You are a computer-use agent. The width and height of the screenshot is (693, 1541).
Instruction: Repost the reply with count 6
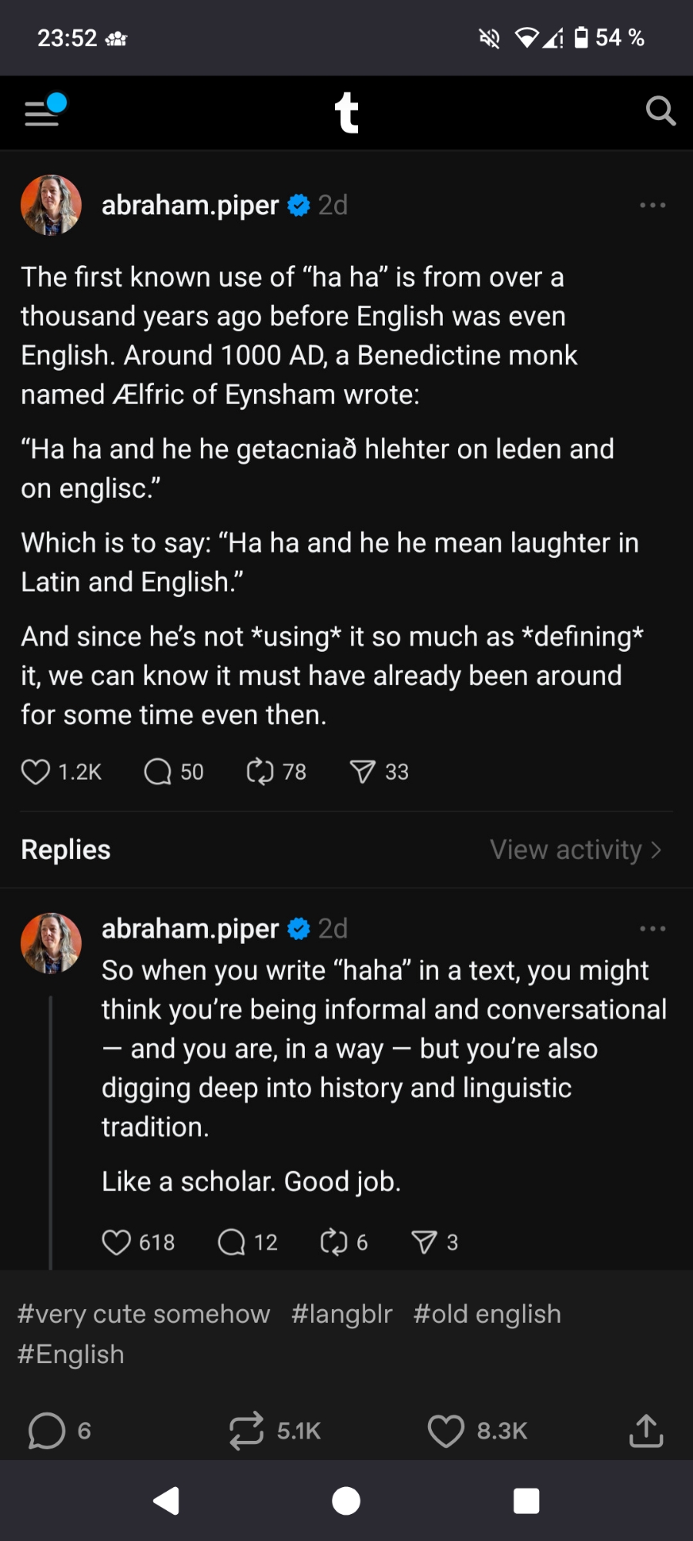pyautogui.click(x=334, y=1242)
